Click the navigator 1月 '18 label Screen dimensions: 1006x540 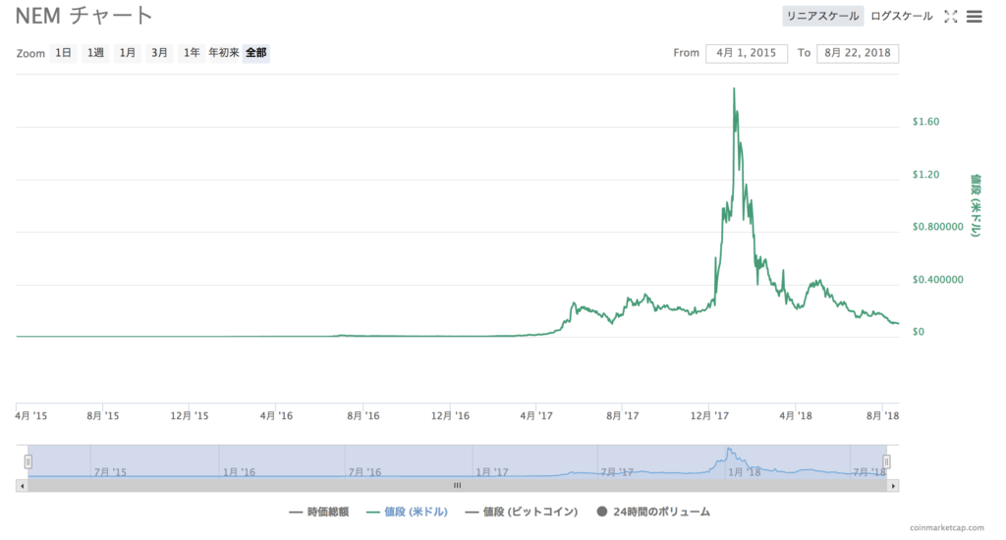pyautogui.click(x=745, y=472)
